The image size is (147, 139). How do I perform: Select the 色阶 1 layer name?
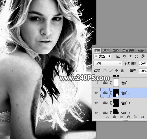[126, 103]
